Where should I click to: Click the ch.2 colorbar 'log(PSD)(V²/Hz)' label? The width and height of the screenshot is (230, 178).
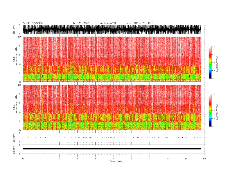[x=217, y=112]
